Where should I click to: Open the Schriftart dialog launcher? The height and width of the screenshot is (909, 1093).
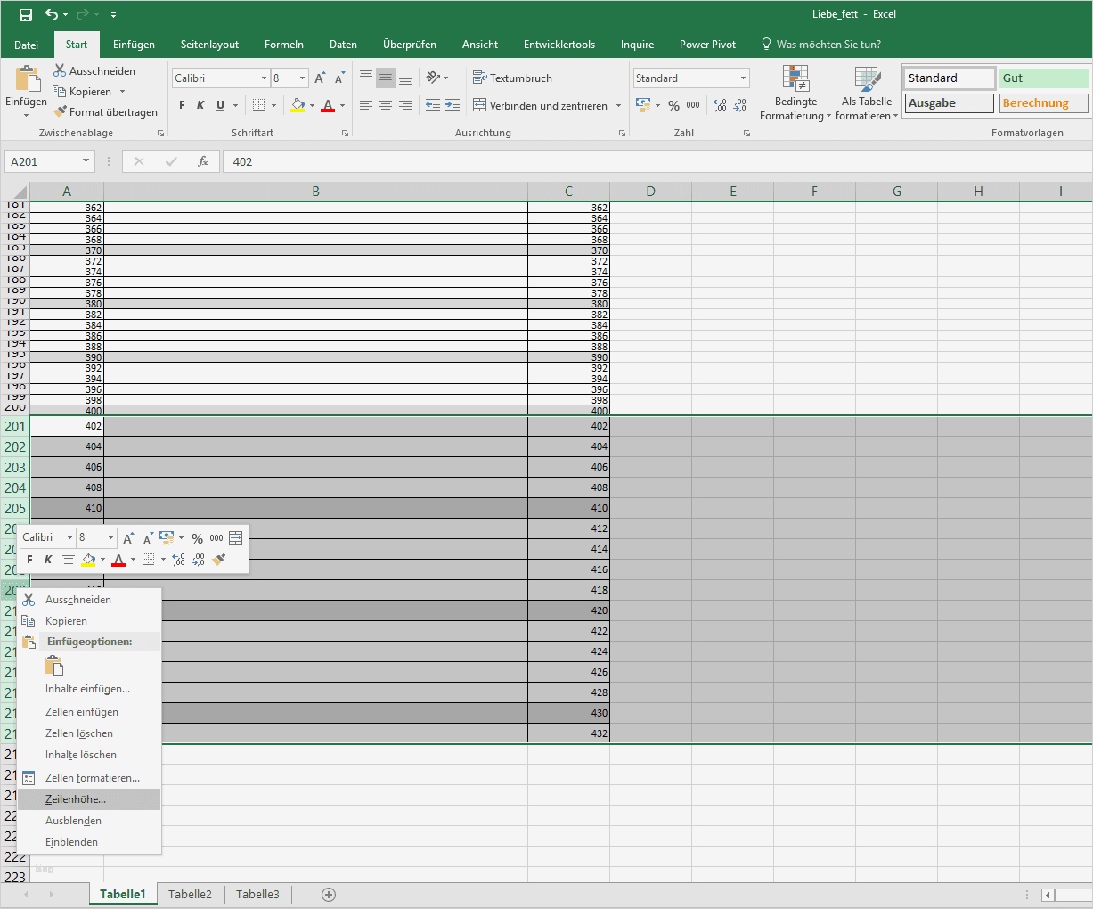(x=345, y=134)
